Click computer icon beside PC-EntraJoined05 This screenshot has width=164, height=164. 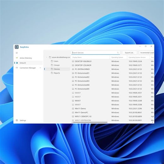tap(73, 89)
